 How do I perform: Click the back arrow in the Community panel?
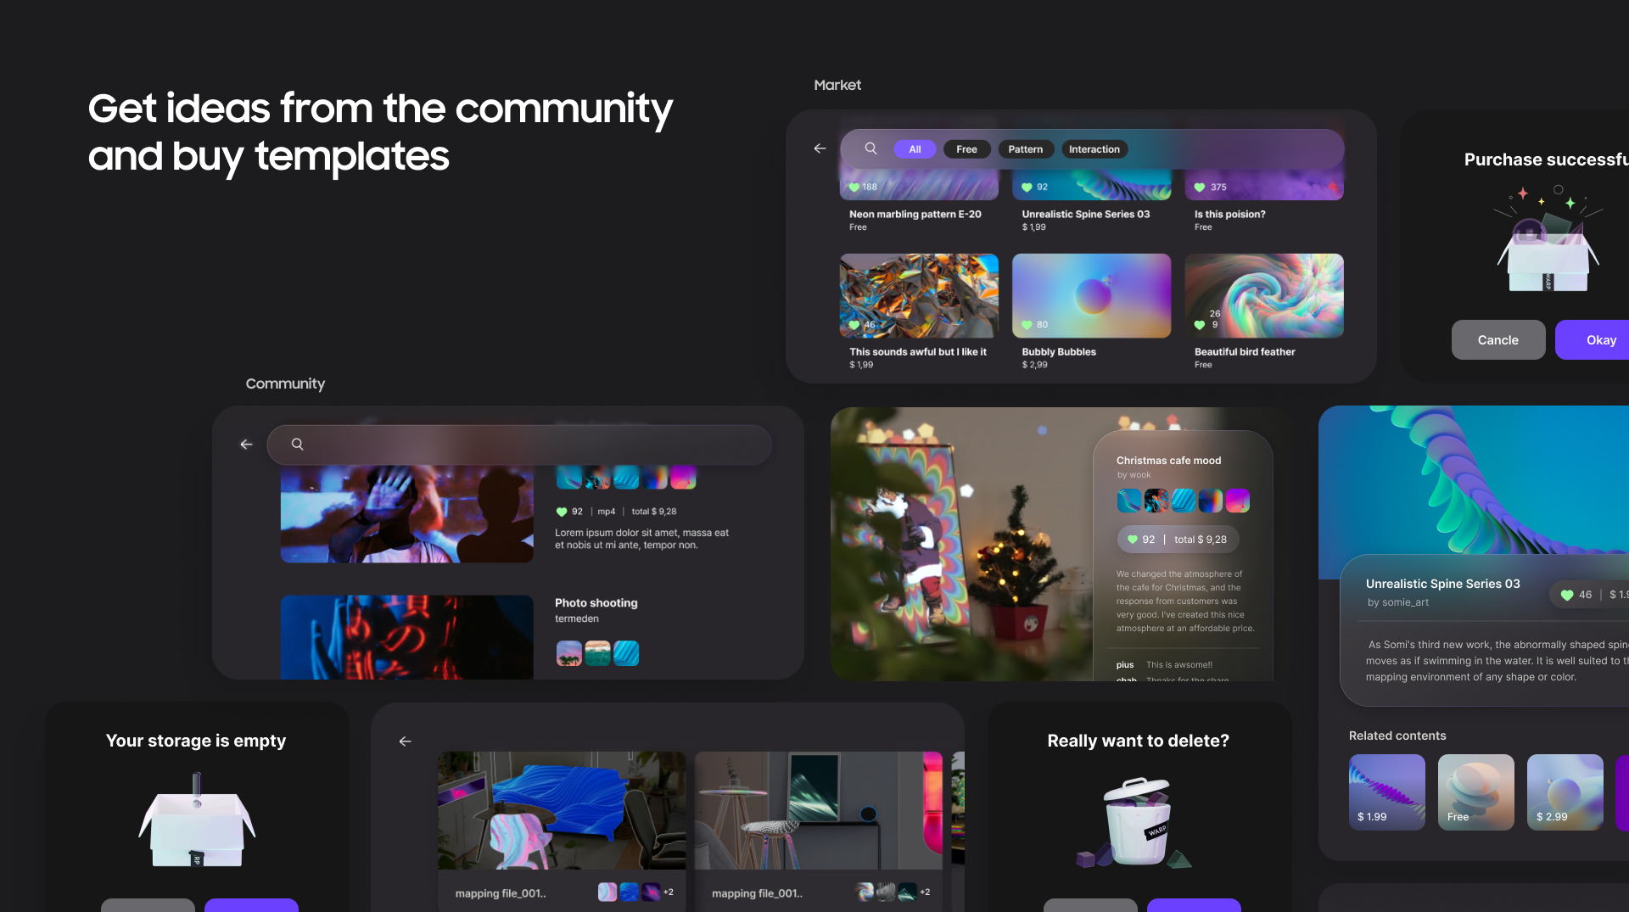[245, 444]
